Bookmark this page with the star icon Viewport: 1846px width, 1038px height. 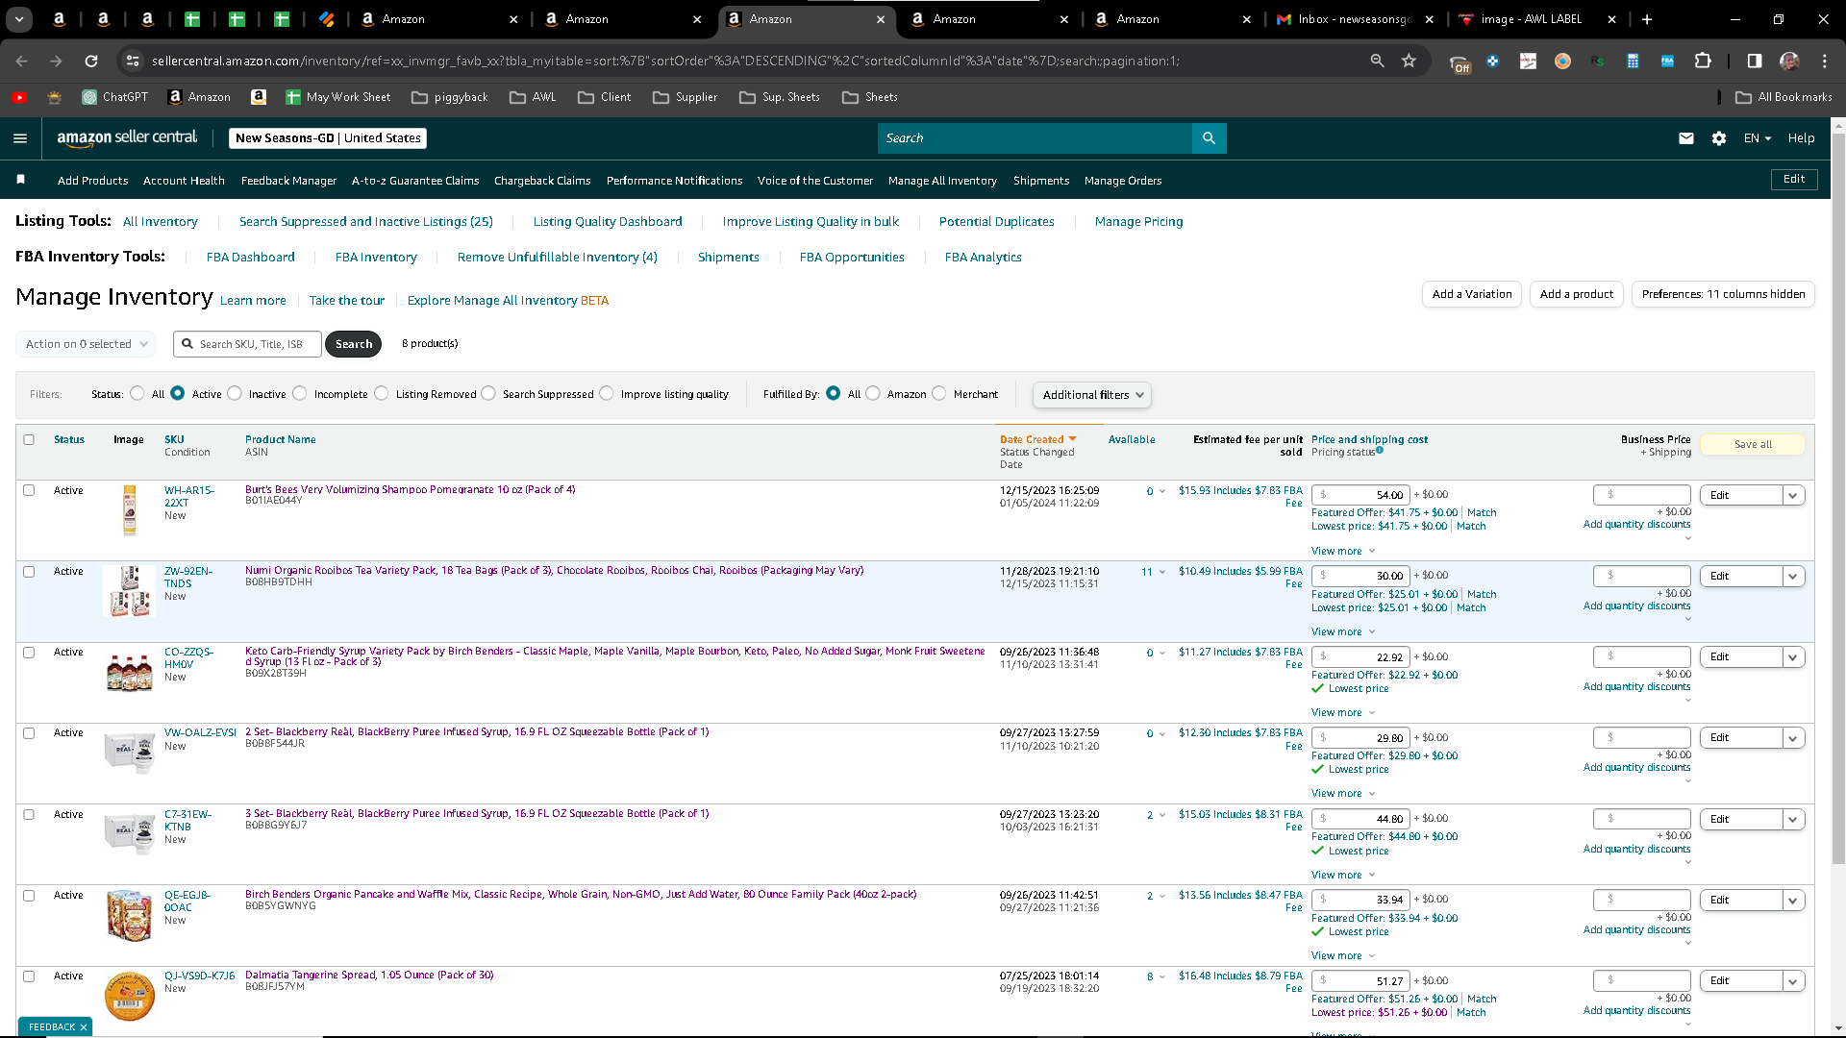click(1409, 61)
